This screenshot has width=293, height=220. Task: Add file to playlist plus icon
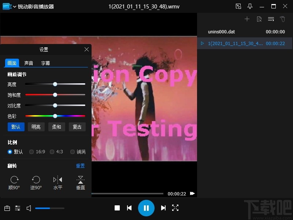247,19
